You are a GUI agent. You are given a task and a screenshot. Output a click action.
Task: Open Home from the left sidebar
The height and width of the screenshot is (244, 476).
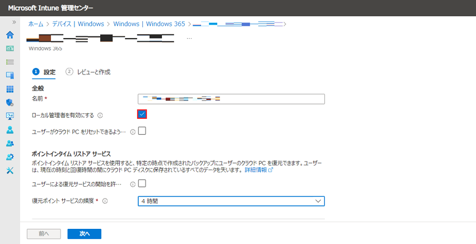pyautogui.click(x=10, y=35)
